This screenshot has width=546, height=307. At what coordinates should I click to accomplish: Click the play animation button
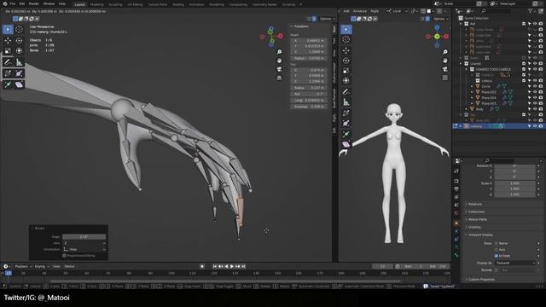pyautogui.click(x=232, y=266)
